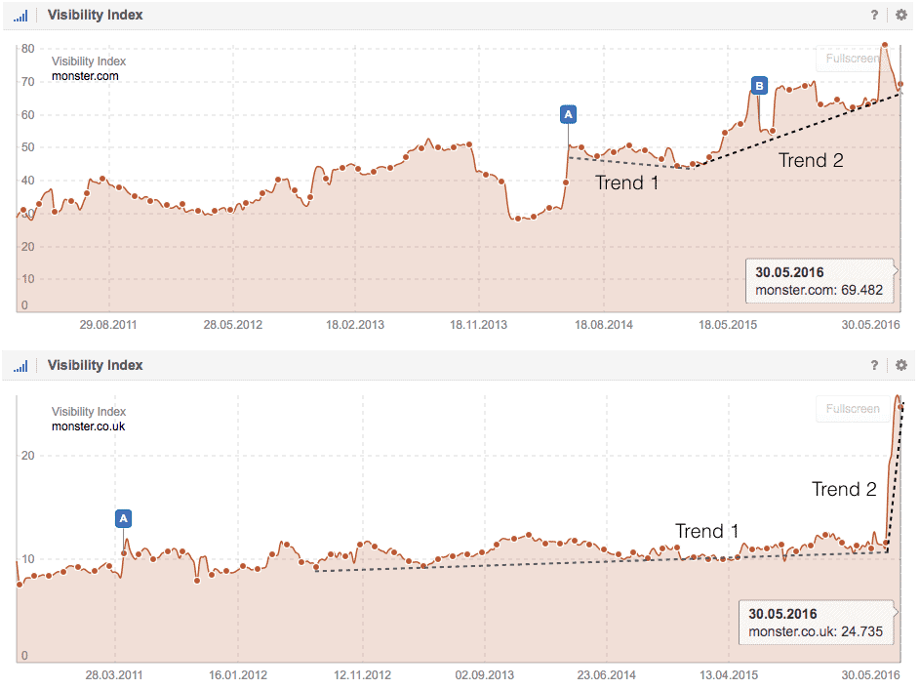The width and height of the screenshot is (920, 689).
Task: Click the Trend 1 label on the monster.com chart
Action: [x=626, y=182]
